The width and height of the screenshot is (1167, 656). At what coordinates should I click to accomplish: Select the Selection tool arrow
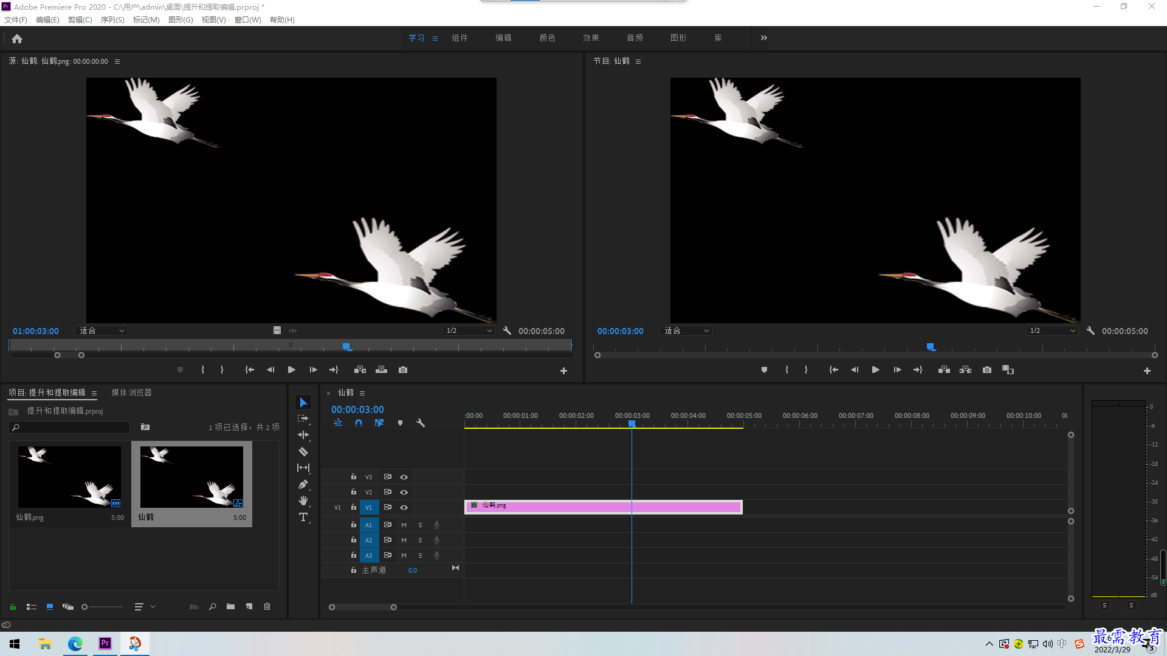(303, 403)
